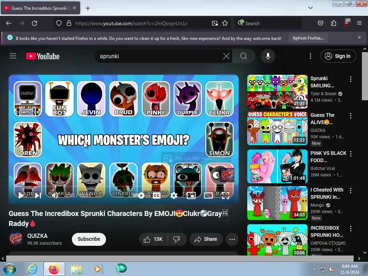The height and width of the screenshot is (276, 368).
Task: Open QUIZKA channel name link
Action: [37, 236]
